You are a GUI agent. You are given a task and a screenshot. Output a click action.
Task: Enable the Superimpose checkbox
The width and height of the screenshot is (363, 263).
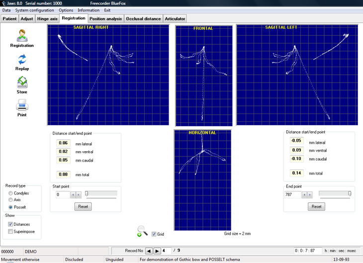click(x=10, y=231)
